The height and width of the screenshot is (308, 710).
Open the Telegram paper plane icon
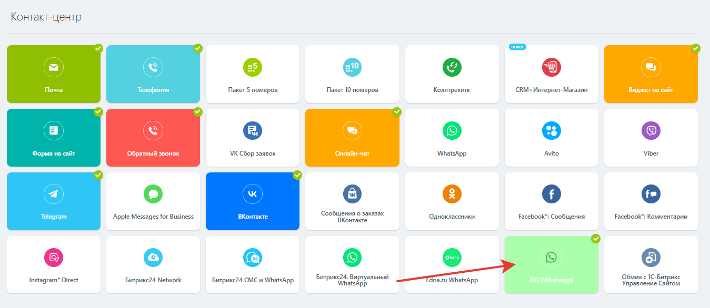click(x=53, y=194)
